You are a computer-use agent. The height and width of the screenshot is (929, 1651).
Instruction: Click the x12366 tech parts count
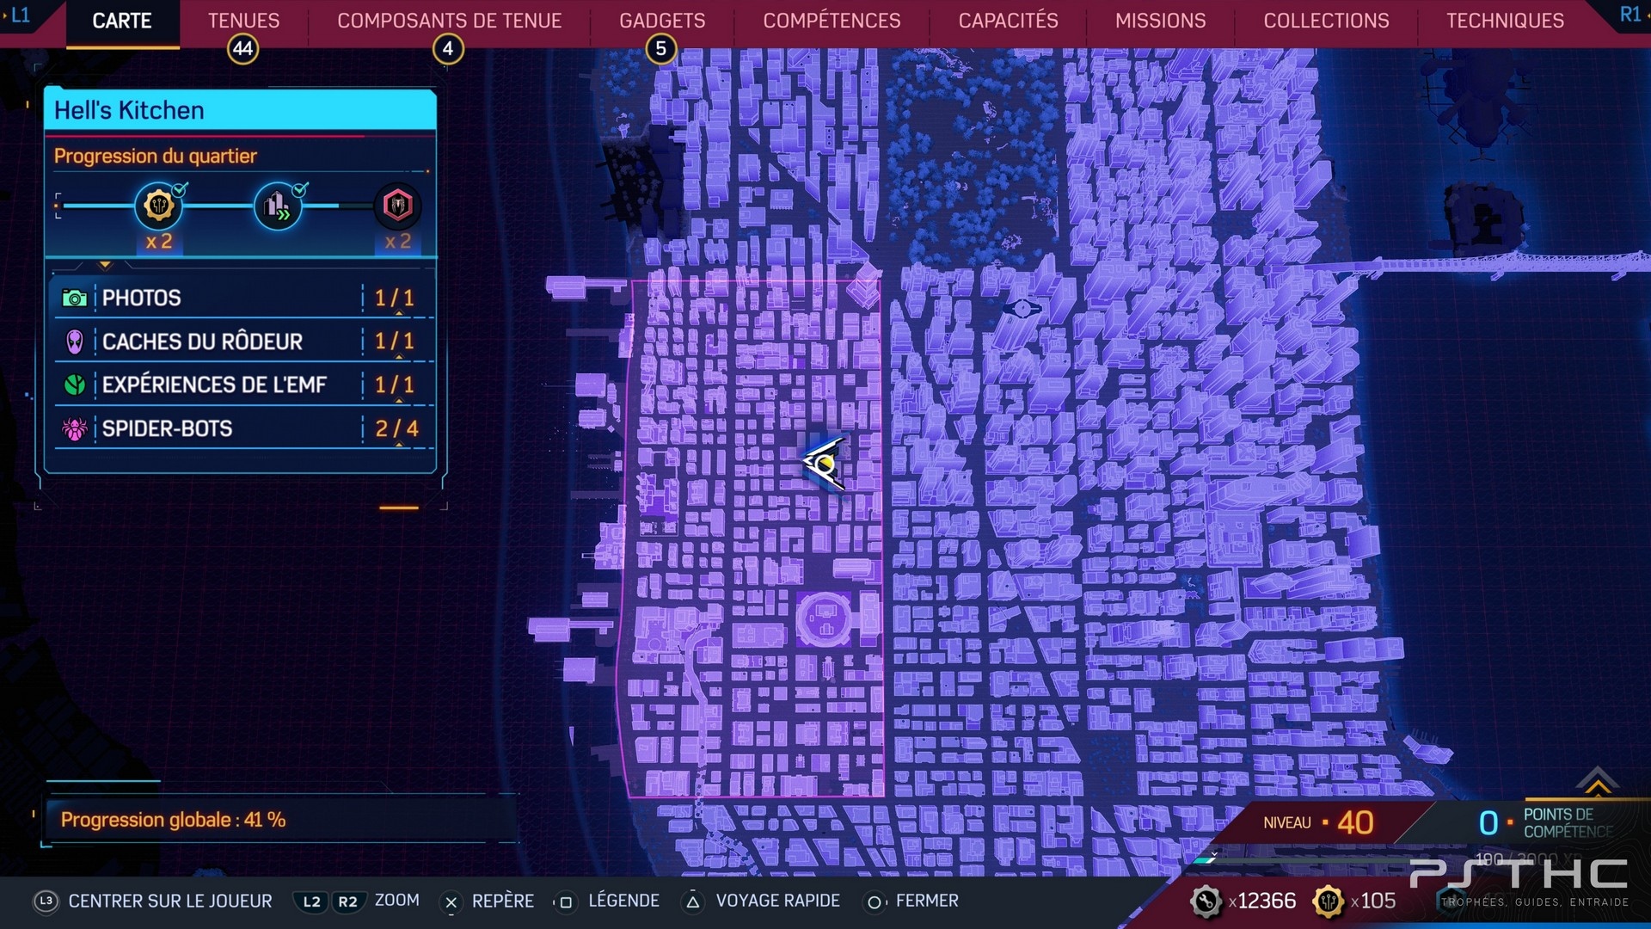click(x=1261, y=901)
